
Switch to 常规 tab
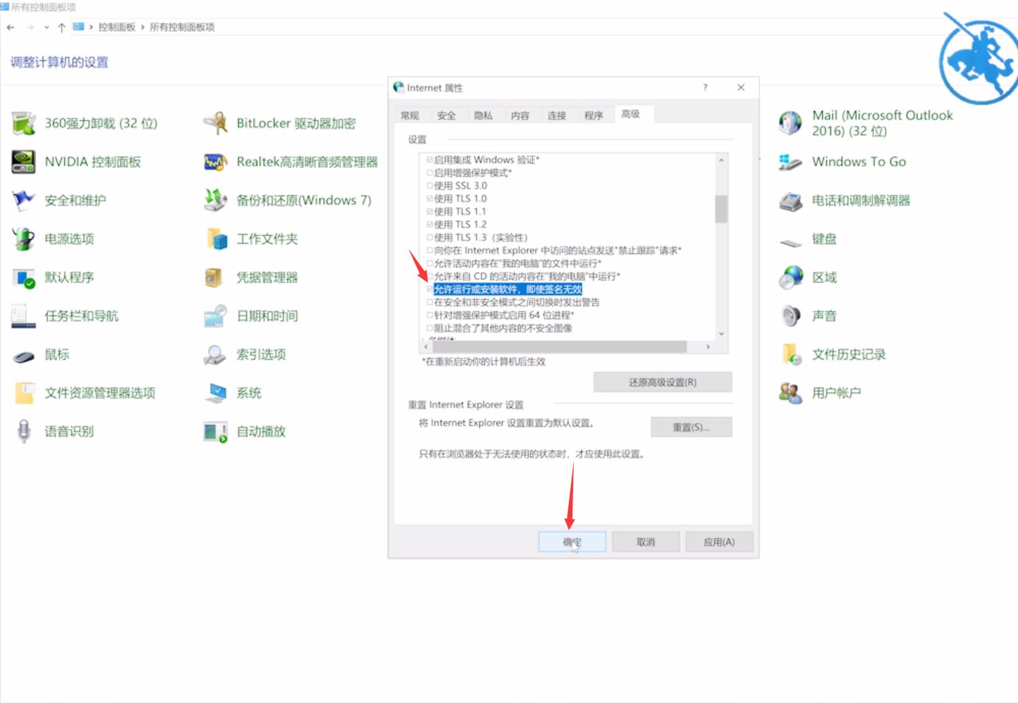(x=410, y=115)
